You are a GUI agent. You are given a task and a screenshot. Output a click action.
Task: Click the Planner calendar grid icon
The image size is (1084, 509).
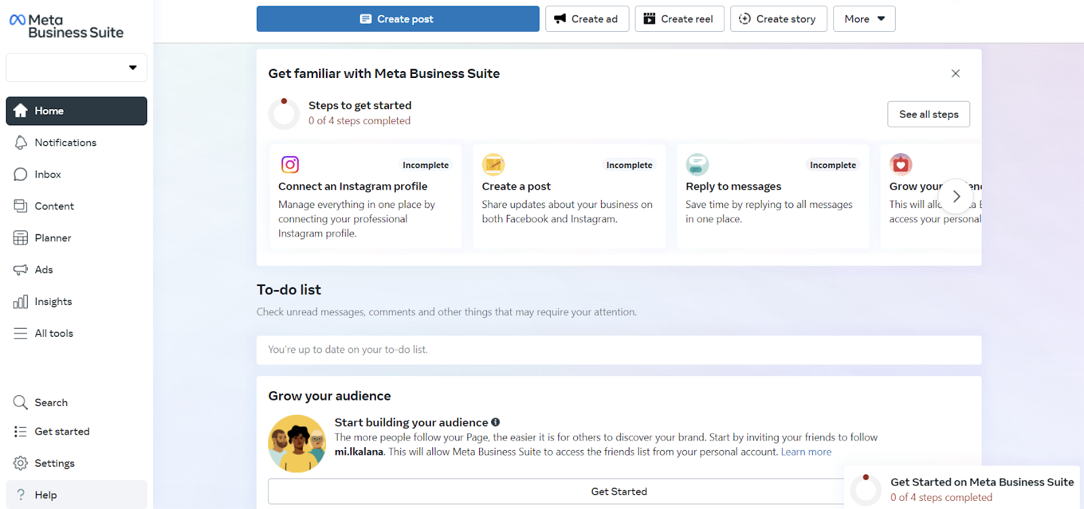coord(20,238)
